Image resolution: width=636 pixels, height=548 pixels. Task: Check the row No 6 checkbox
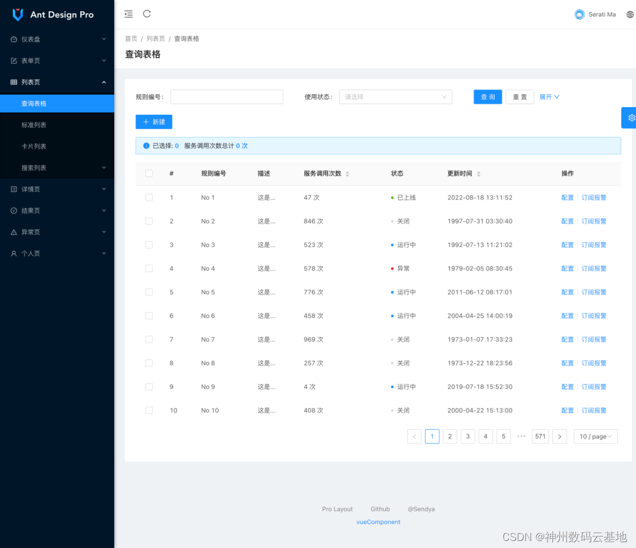tap(149, 315)
